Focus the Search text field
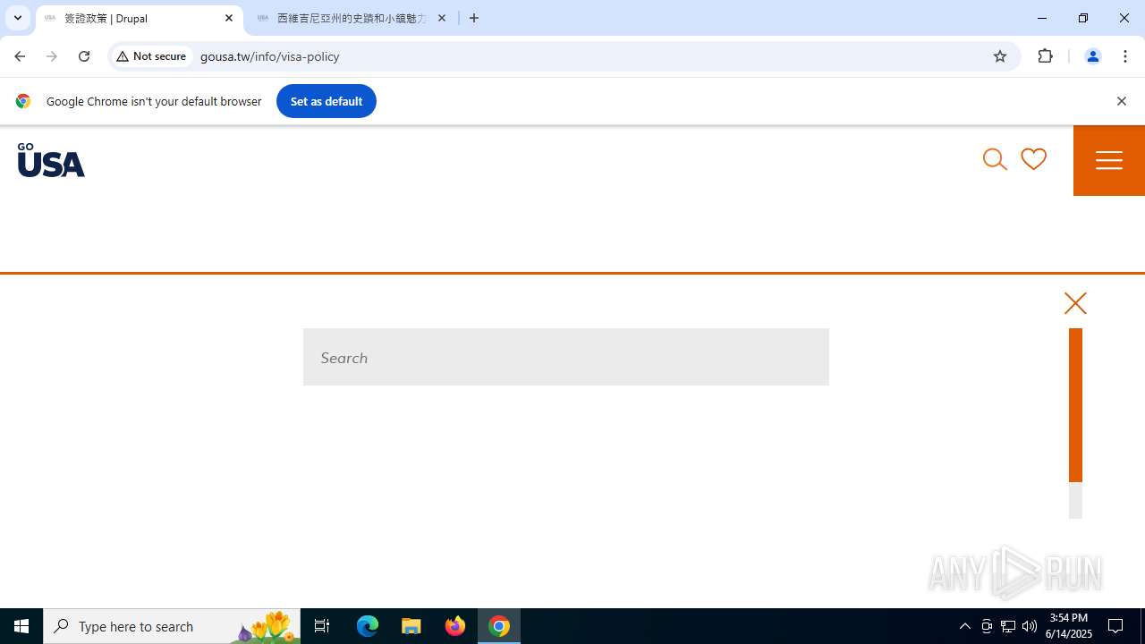The height and width of the screenshot is (644, 1145). click(x=566, y=357)
